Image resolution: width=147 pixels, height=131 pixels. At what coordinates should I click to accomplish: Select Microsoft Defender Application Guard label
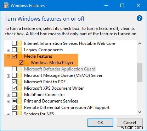pos(60,69)
